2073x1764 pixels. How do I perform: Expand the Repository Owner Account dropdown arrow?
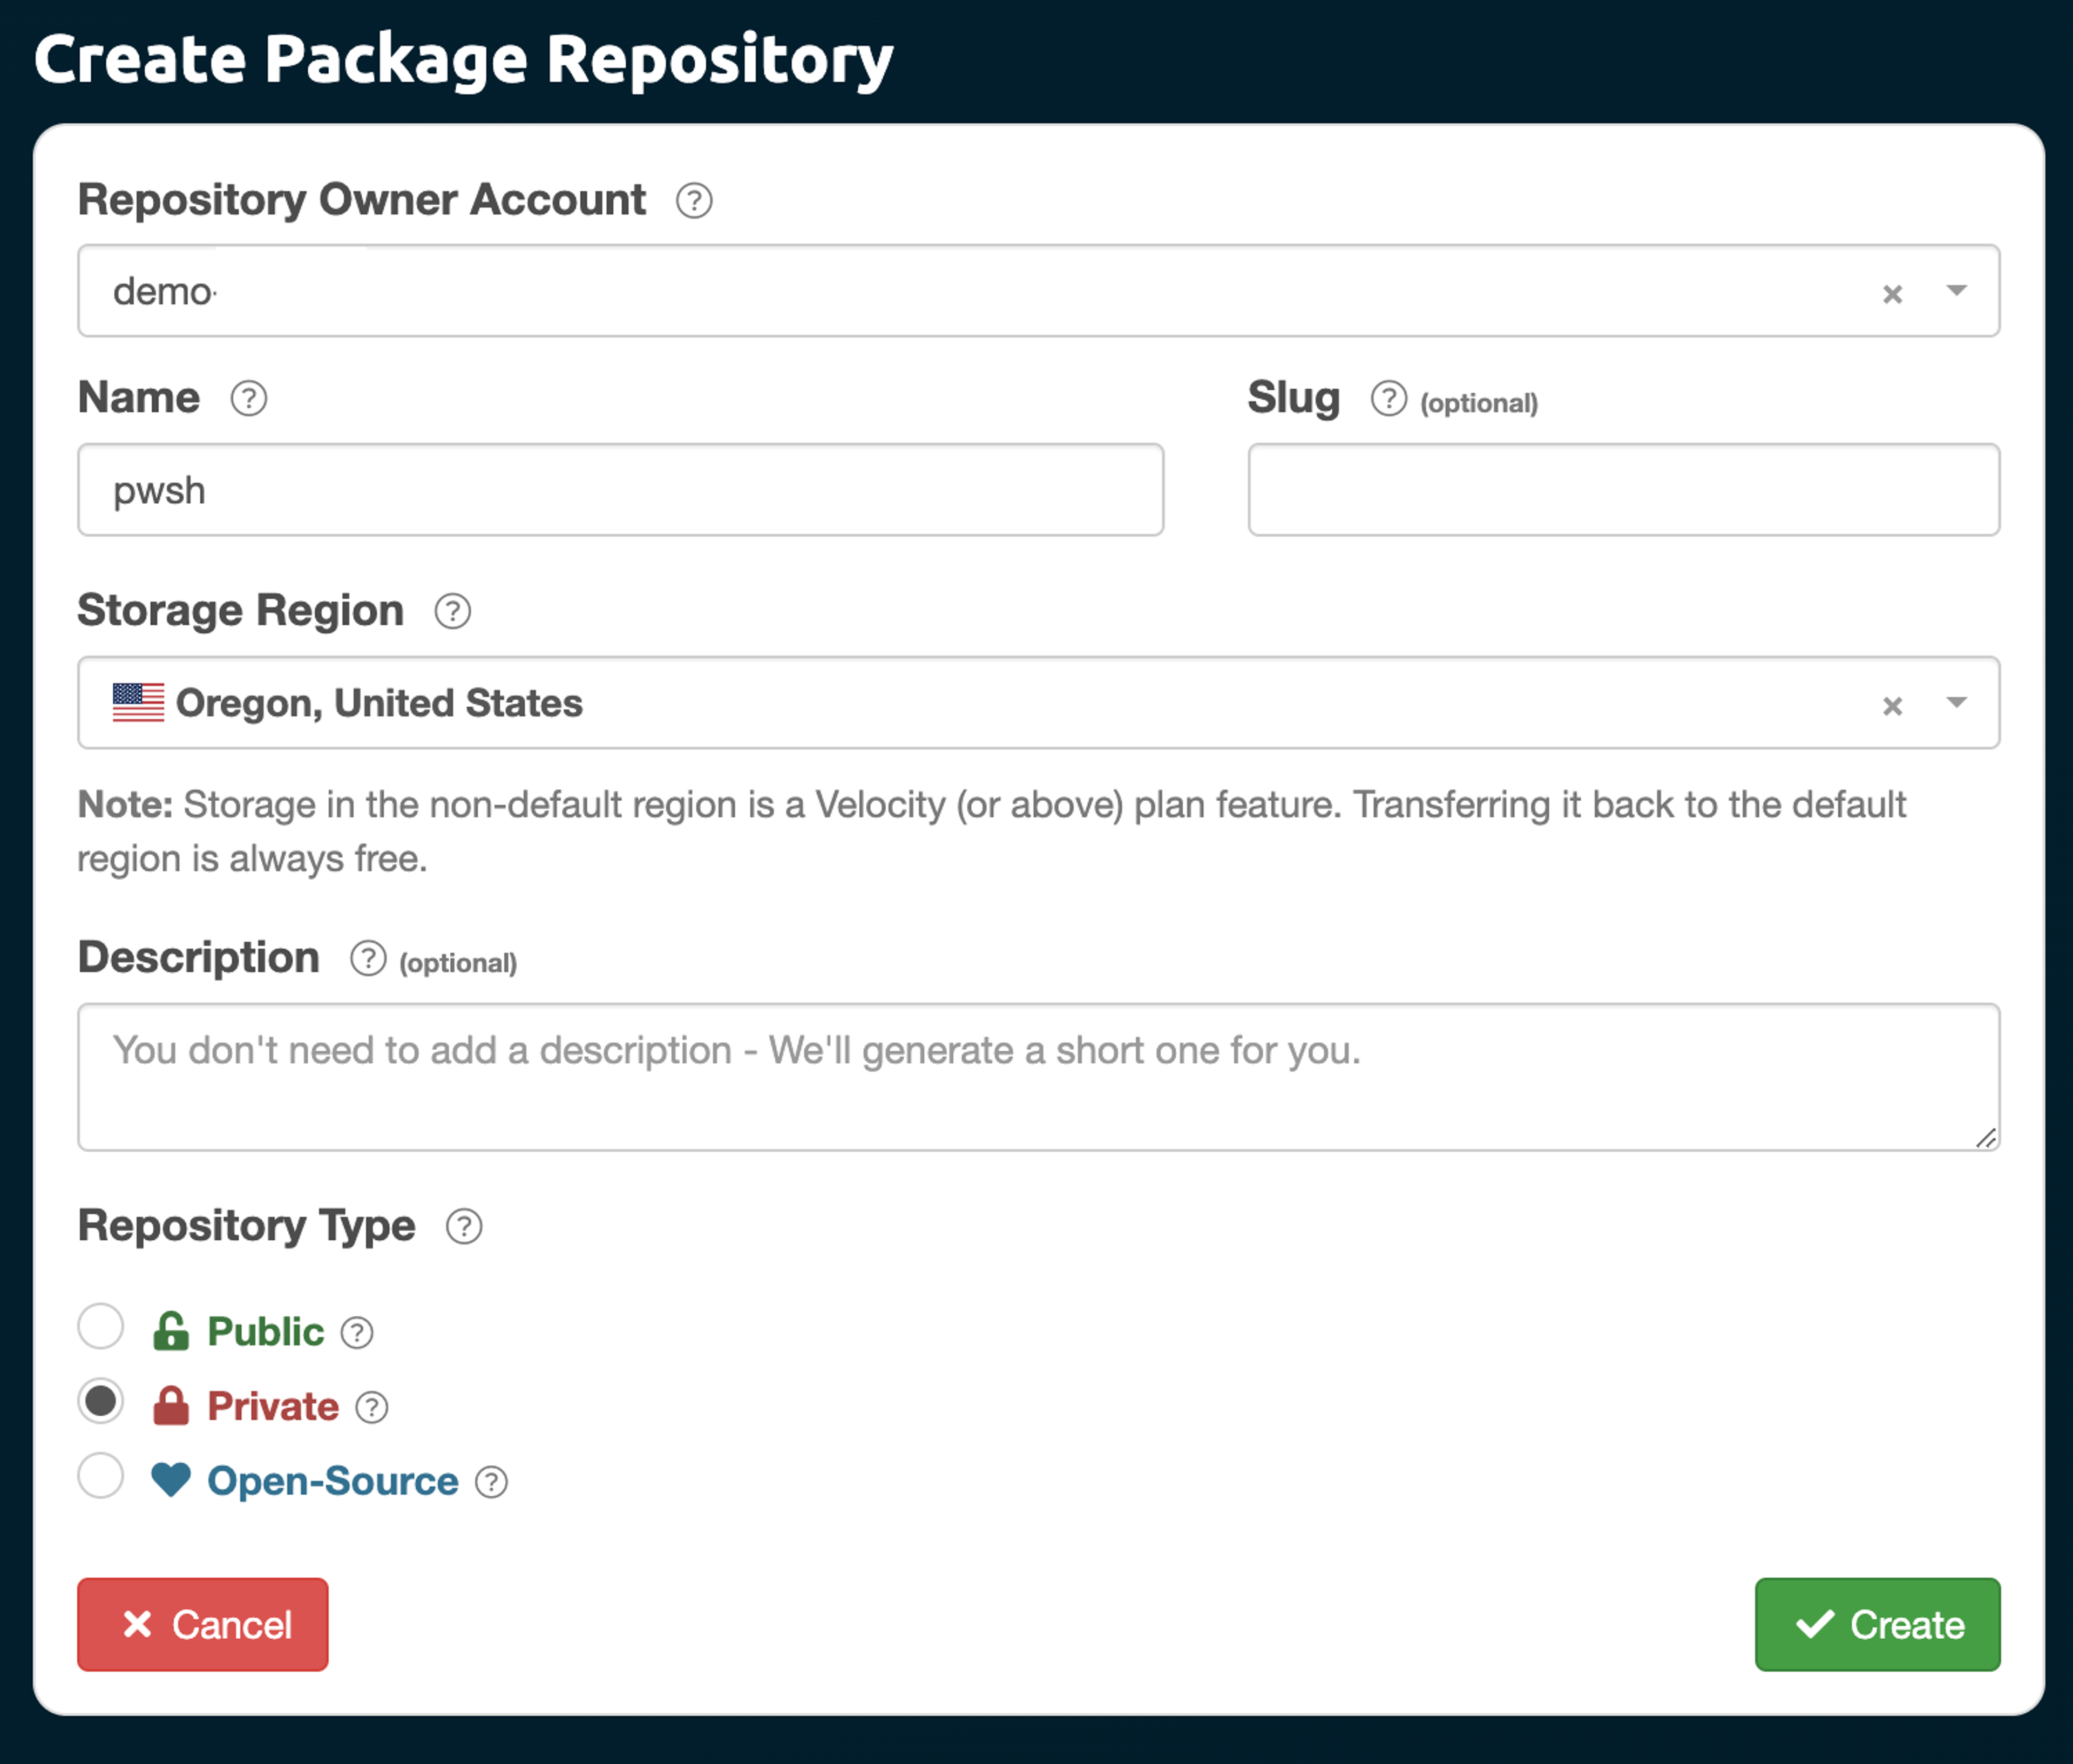tap(1956, 291)
